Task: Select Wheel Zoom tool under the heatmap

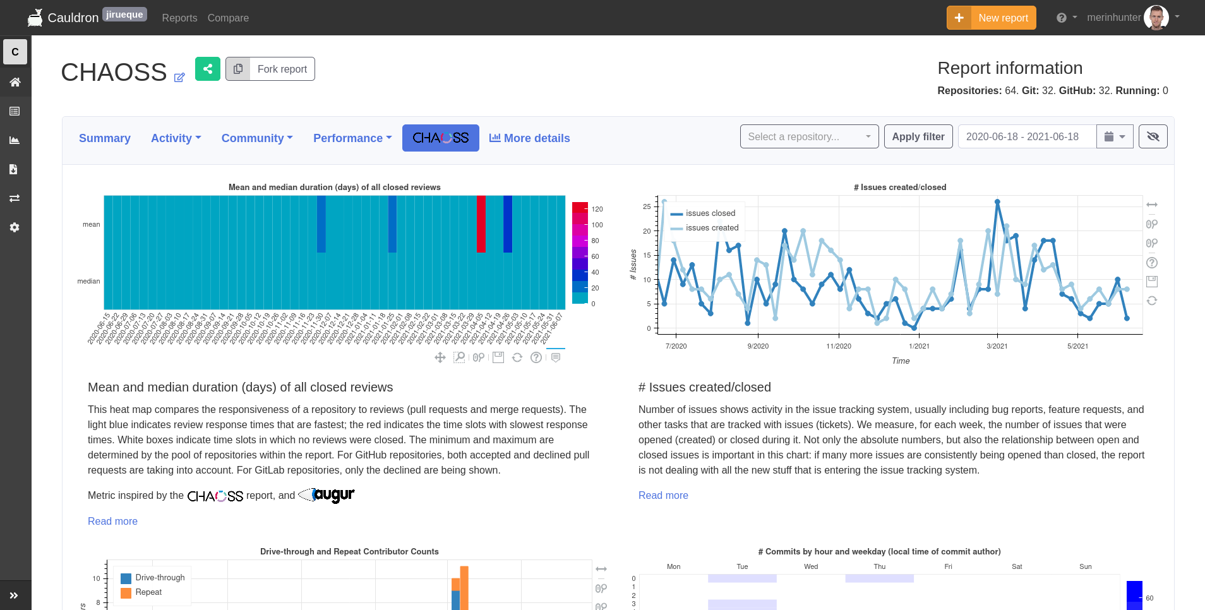Action: 479,357
